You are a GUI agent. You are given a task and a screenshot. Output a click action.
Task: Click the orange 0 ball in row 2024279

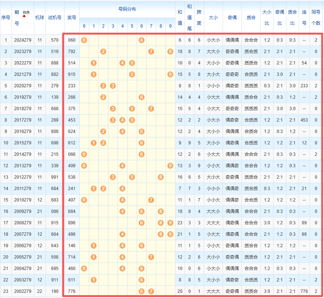84,40
